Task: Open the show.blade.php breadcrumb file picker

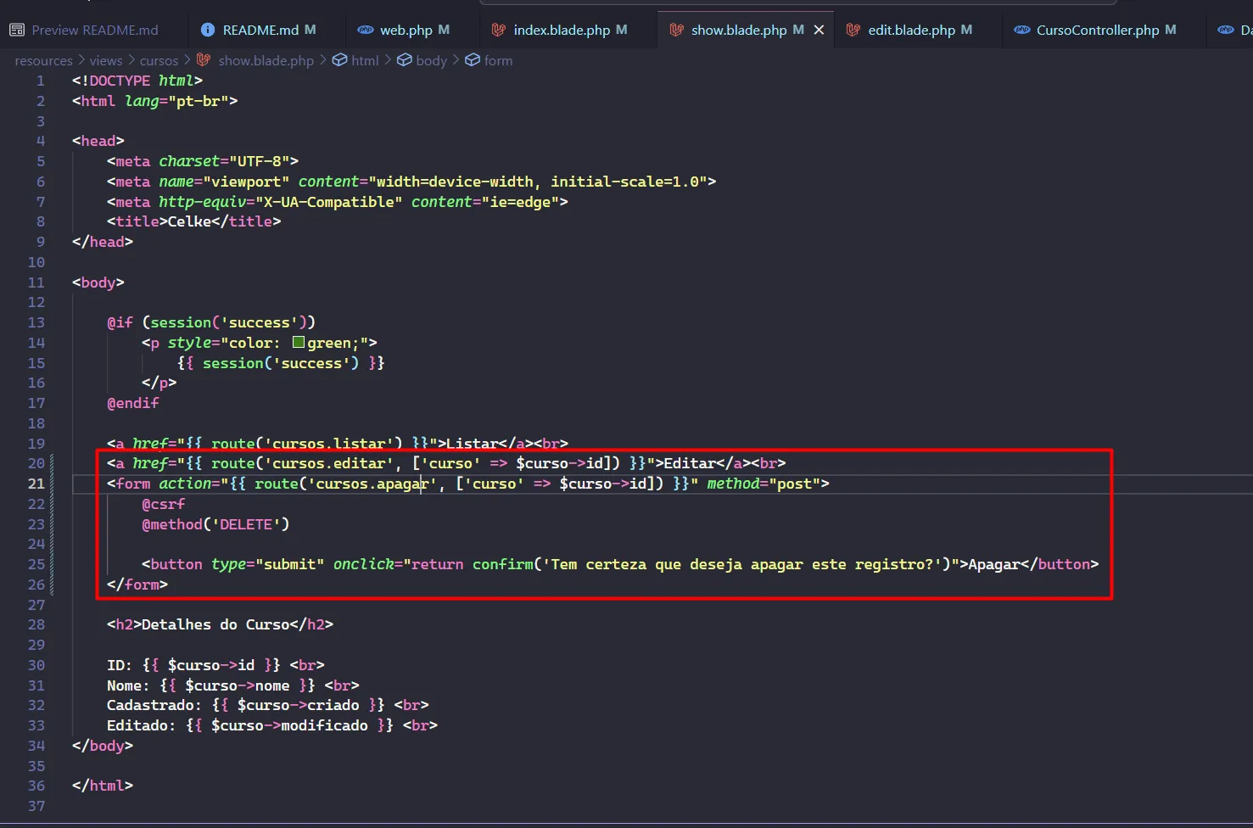Action: tap(266, 60)
